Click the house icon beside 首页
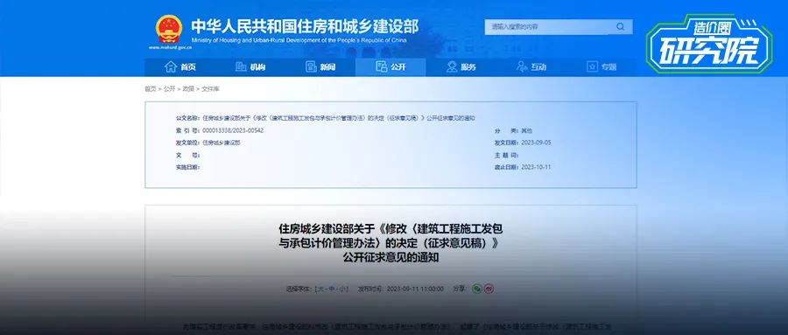The height and width of the screenshot is (335, 788). 171,66
